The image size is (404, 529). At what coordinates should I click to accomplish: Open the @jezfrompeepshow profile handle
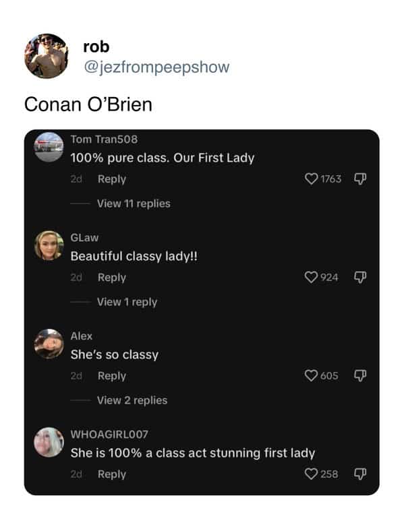click(156, 67)
